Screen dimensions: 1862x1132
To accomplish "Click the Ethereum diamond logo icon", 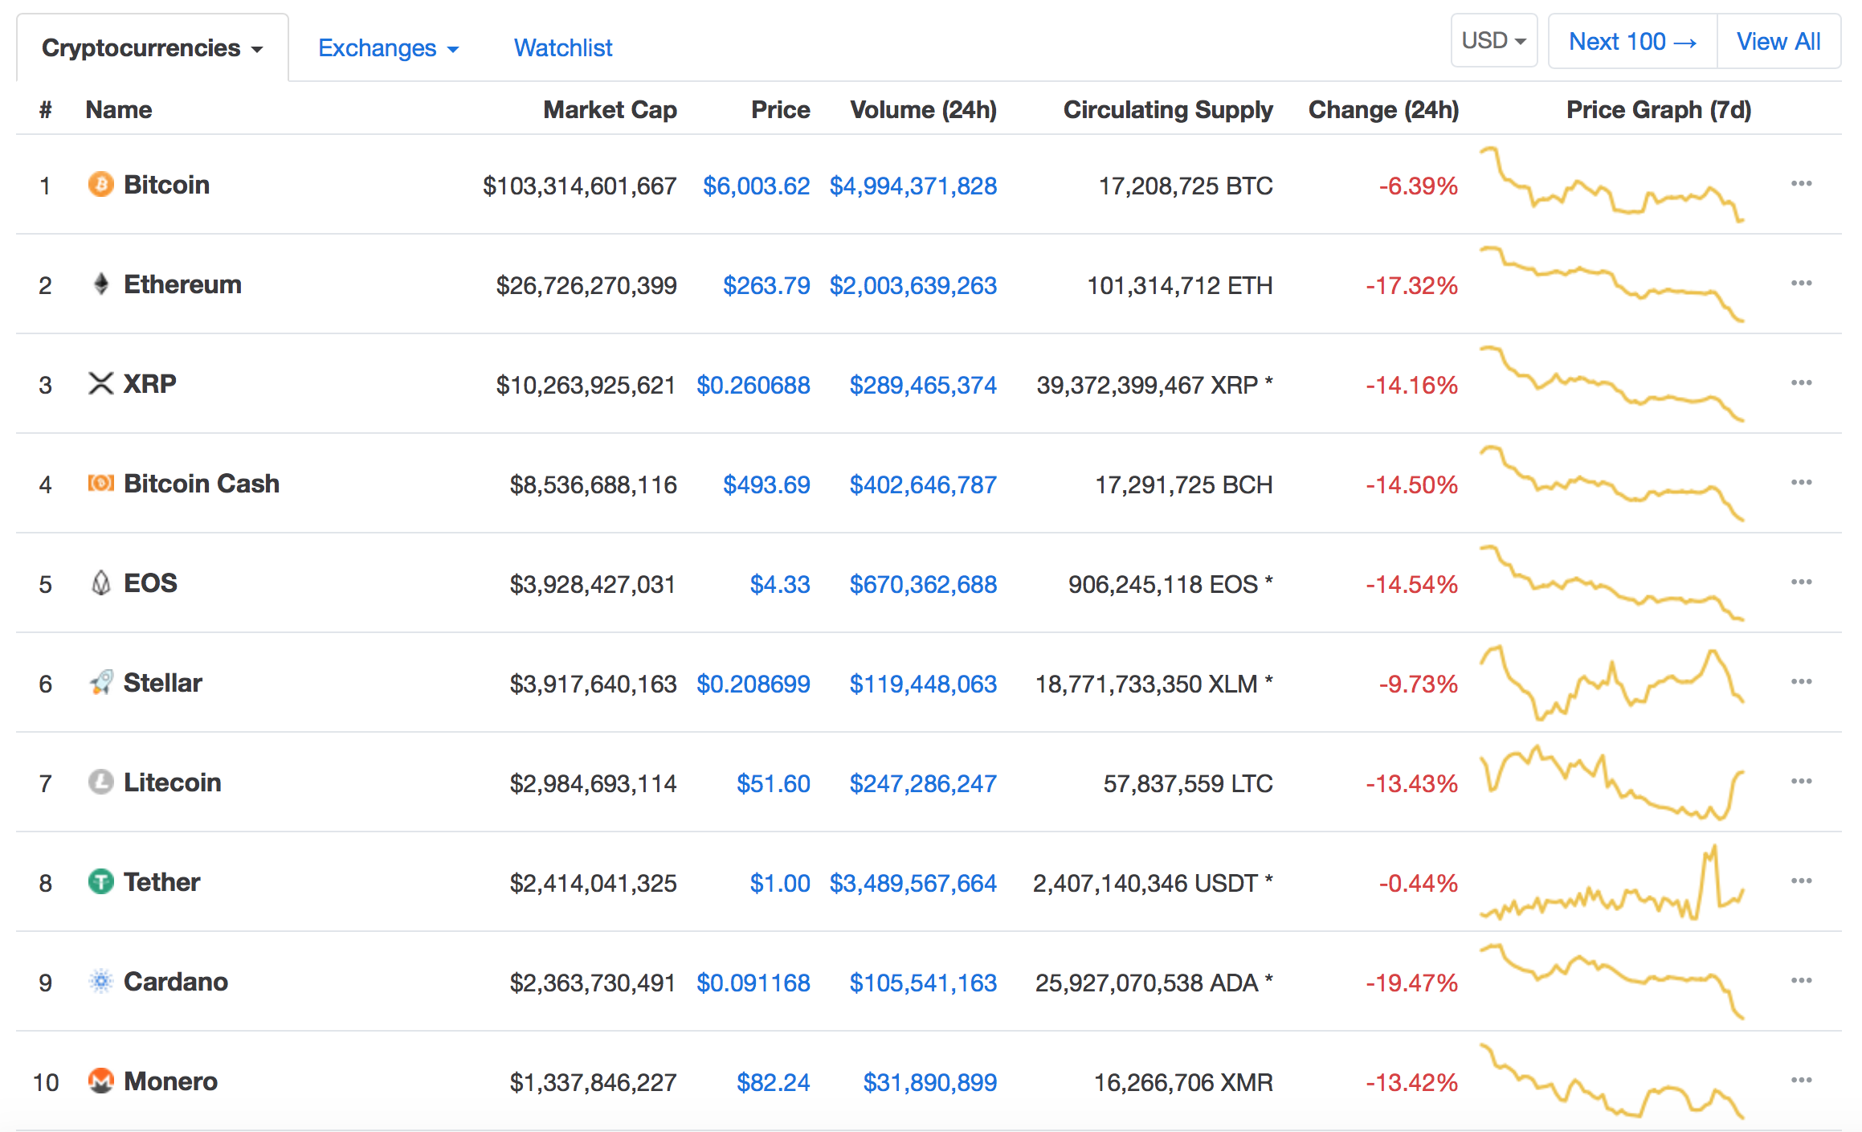I will tap(100, 284).
